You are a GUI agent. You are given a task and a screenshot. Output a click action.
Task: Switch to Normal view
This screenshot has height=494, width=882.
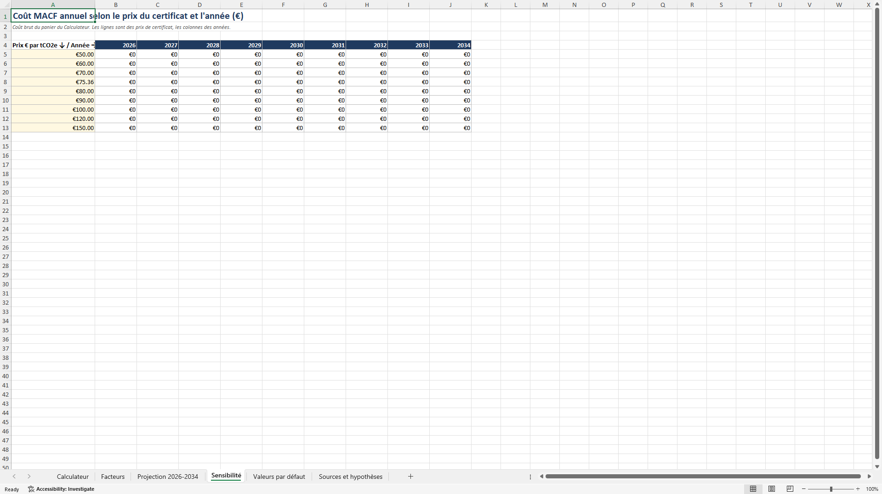click(753, 489)
